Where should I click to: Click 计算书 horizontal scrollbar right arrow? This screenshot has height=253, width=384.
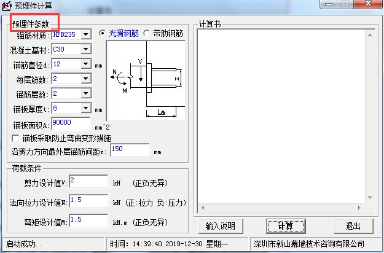(359, 208)
